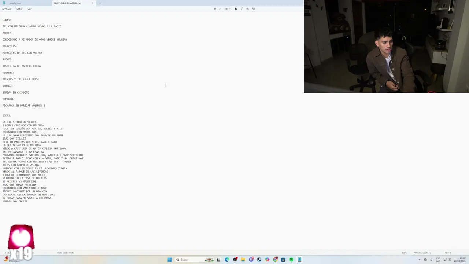The image size is (469, 264).
Task: Toggle italic formatting in Notepad toolbar
Action: tap(241, 9)
